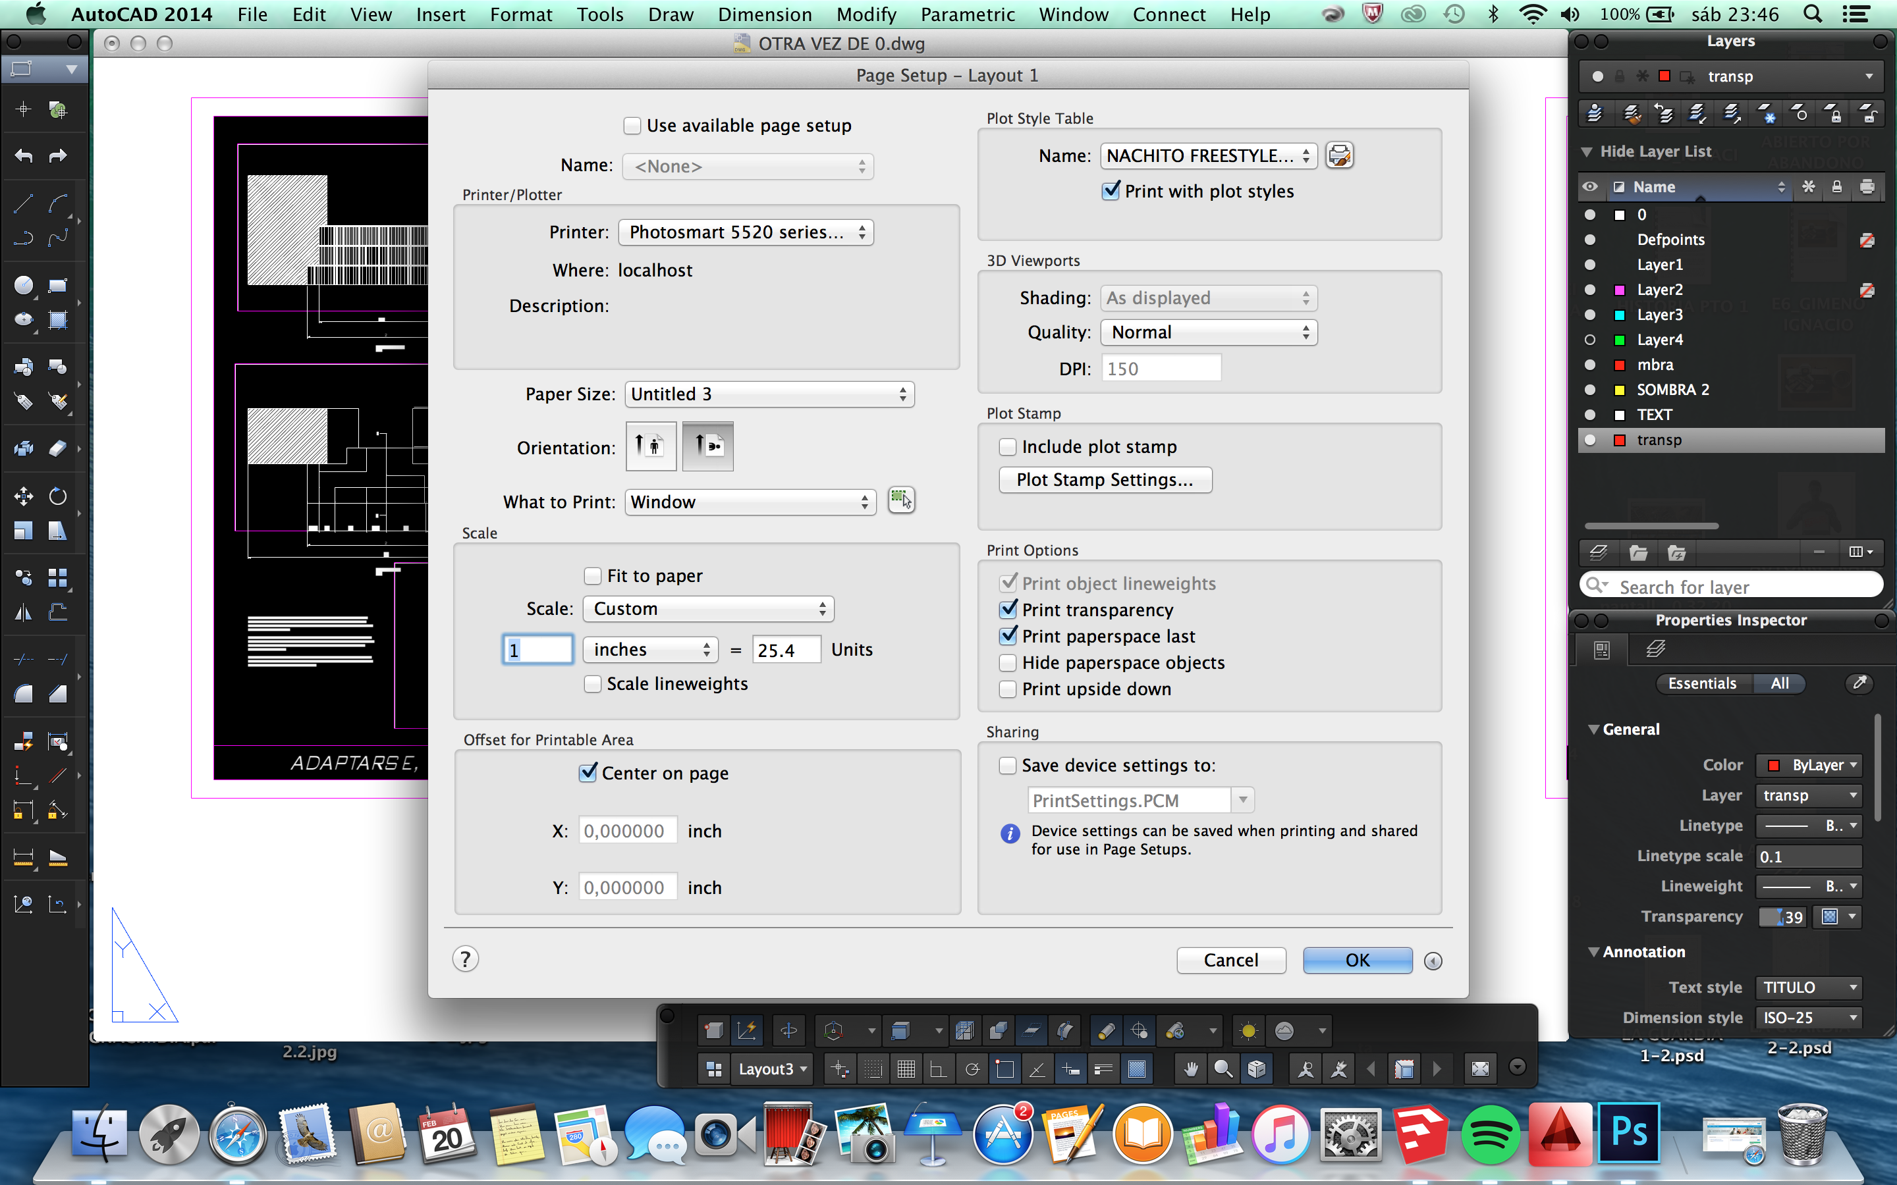The width and height of the screenshot is (1897, 1185).
Task: Switch to the All properties tab
Action: coord(1779,683)
